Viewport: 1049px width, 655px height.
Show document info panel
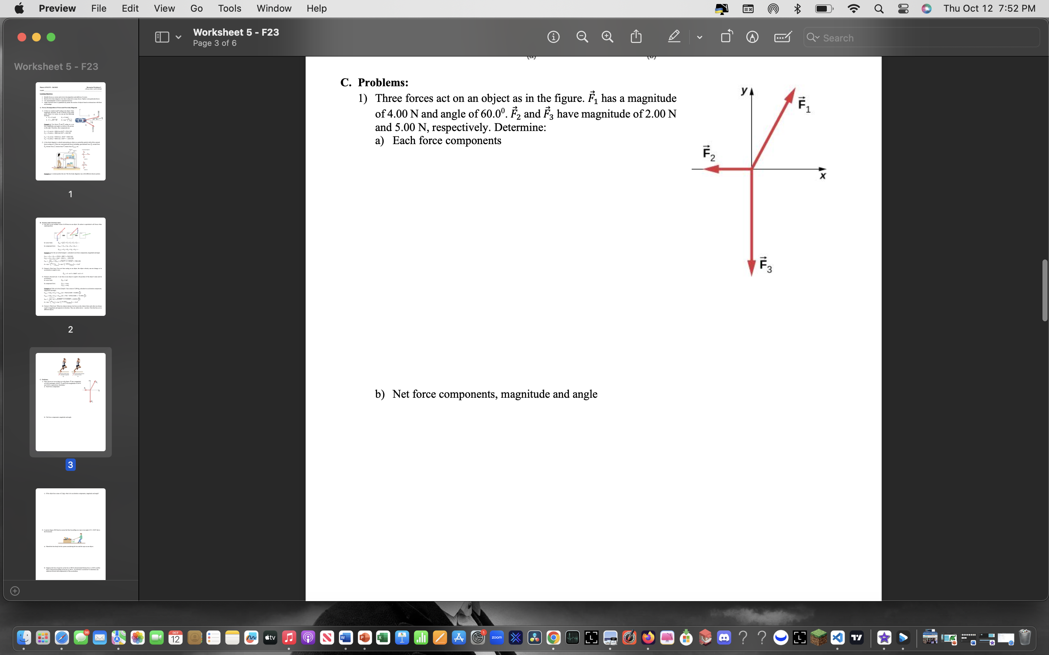pos(554,37)
